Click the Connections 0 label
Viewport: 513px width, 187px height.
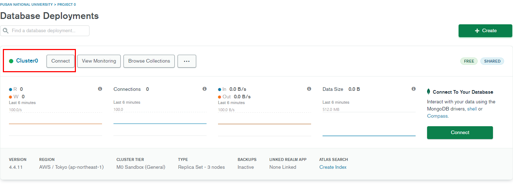[x=131, y=89]
